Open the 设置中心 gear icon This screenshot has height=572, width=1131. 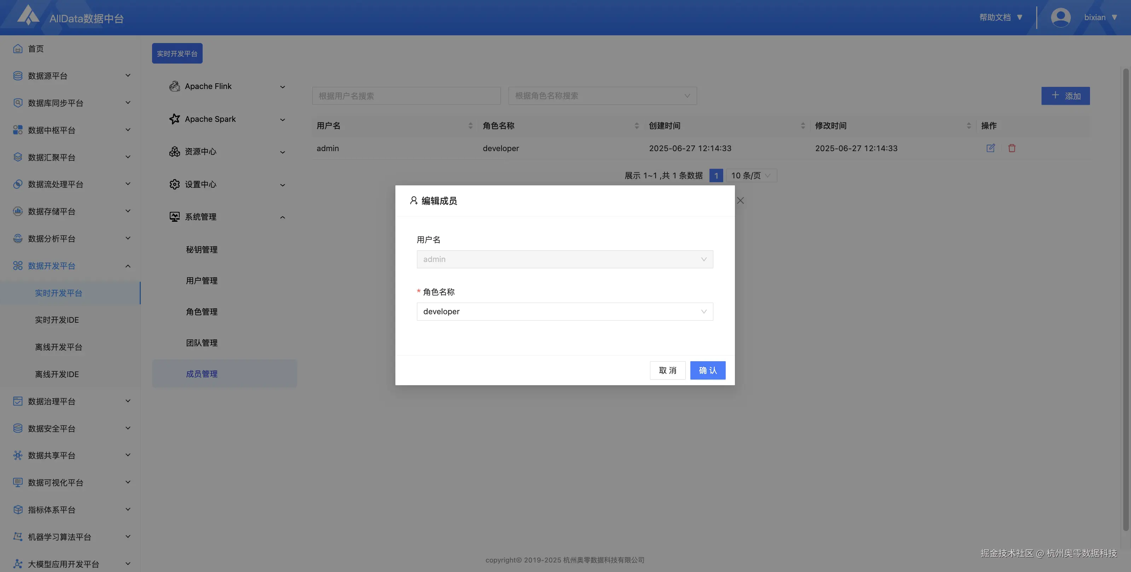point(174,184)
